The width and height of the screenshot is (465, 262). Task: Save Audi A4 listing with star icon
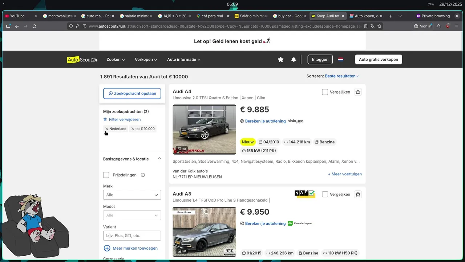tap(358, 92)
